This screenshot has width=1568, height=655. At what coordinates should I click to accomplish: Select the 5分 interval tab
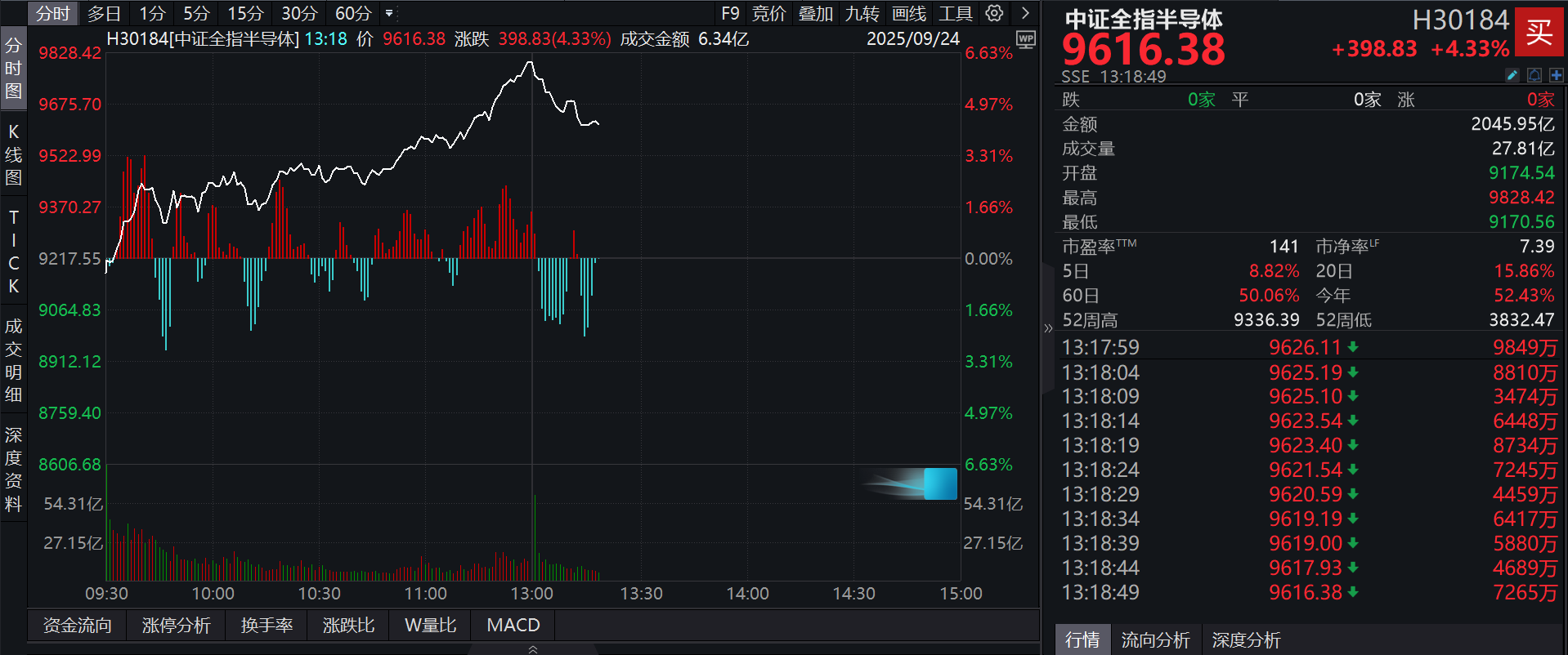coord(196,13)
